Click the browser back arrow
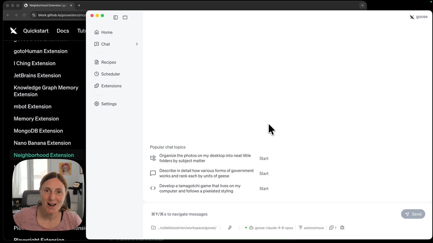This screenshot has height=243, width=433. pyautogui.click(x=8, y=15)
